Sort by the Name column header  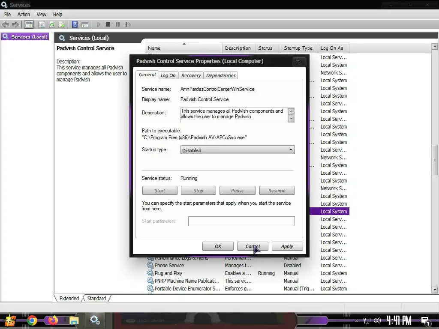[183, 48]
